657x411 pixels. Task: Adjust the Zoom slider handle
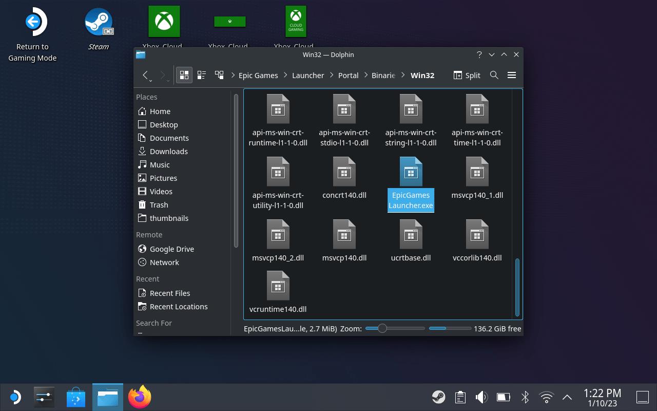[x=382, y=328]
